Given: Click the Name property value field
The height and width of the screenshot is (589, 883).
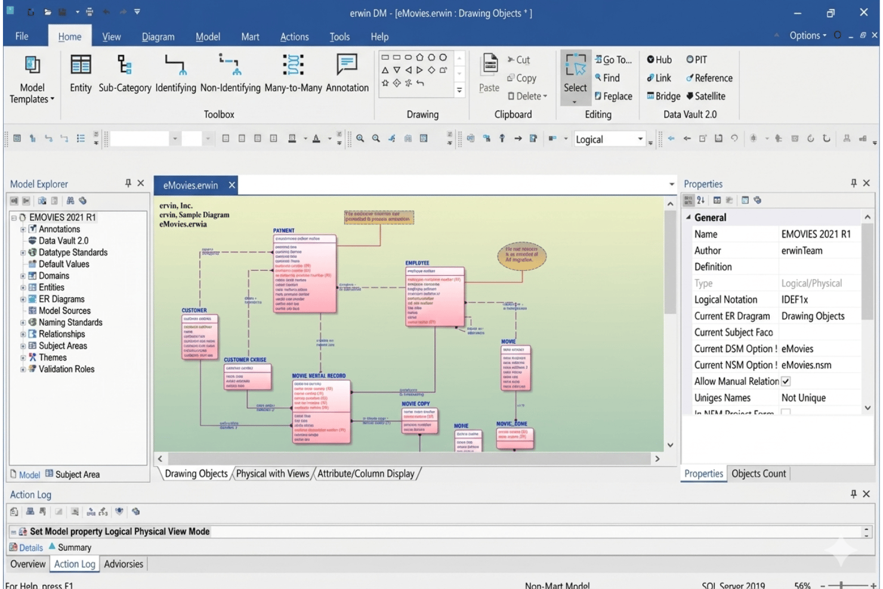Looking at the screenshot, I should coord(820,234).
